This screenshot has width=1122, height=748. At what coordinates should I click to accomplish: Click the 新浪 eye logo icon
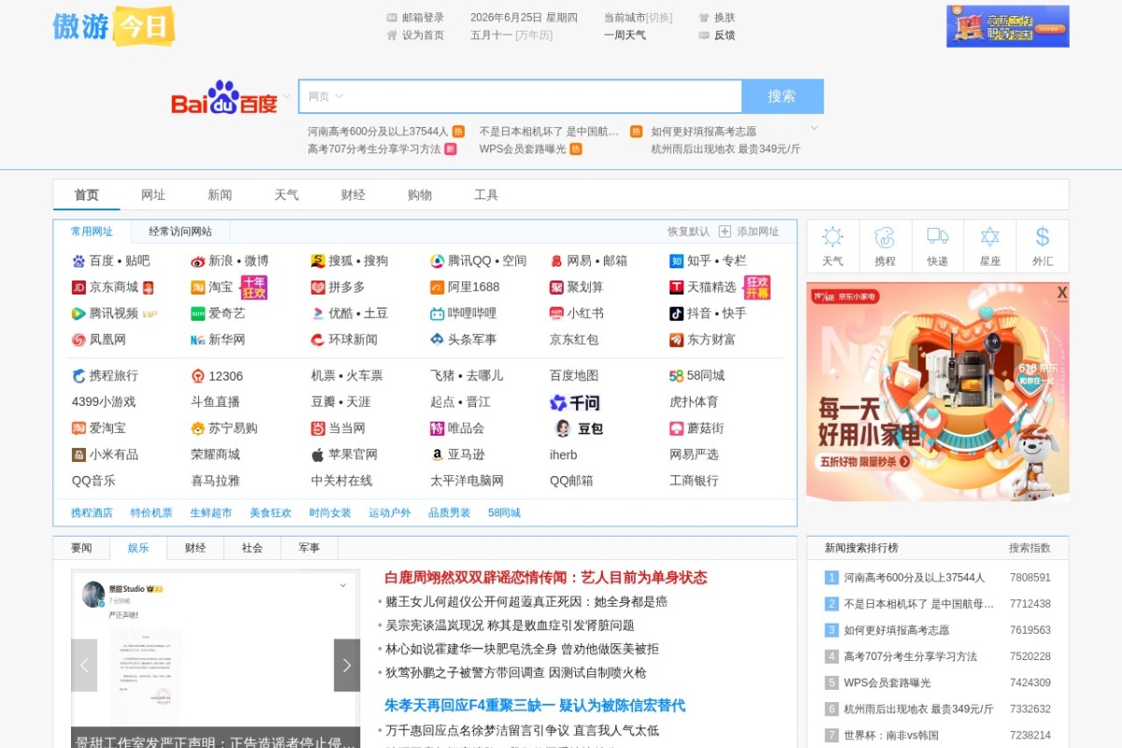click(x=198, y=261)
